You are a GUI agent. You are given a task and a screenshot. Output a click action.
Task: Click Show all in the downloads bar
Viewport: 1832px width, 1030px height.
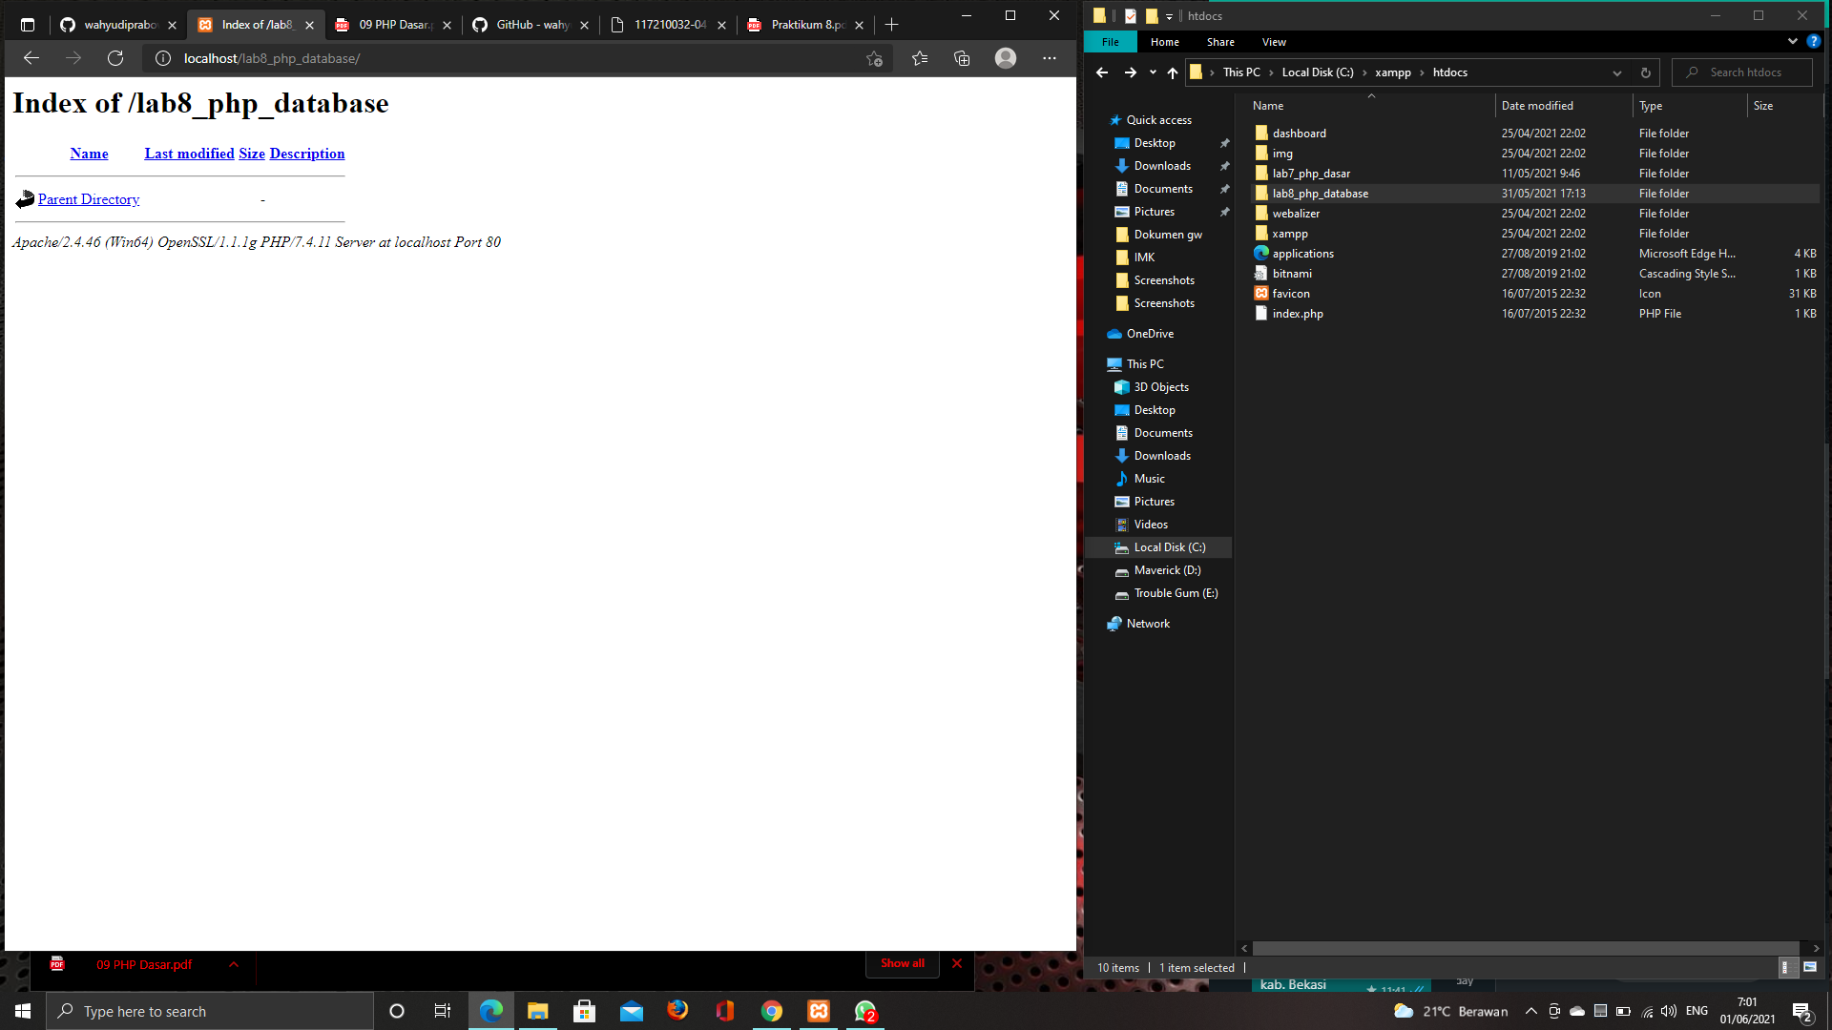pyautogui.click(x=901, y=963)
